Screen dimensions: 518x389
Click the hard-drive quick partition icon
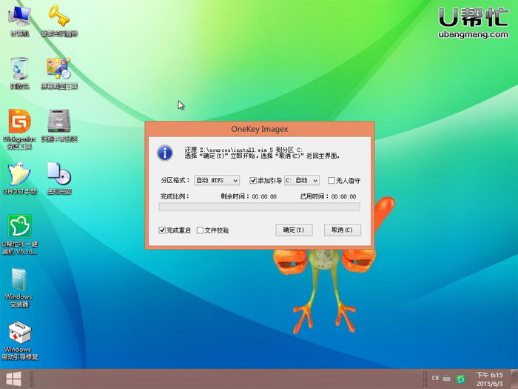pos(58,124)
